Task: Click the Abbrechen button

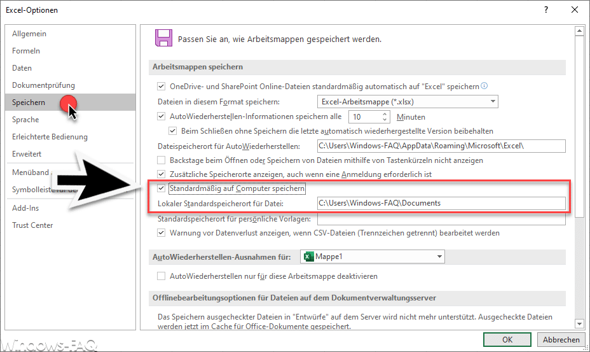Action: click(x=561, y=339)
